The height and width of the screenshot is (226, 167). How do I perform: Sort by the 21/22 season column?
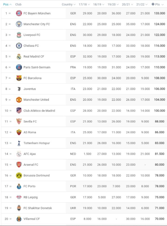(142, 5)
